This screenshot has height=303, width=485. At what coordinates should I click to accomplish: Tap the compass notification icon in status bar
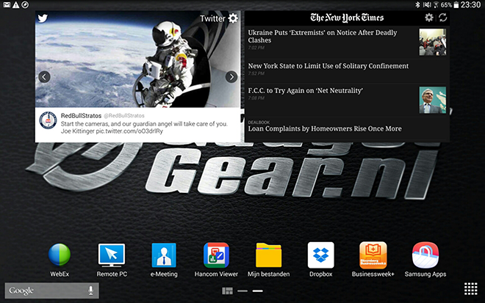point(25,4)
